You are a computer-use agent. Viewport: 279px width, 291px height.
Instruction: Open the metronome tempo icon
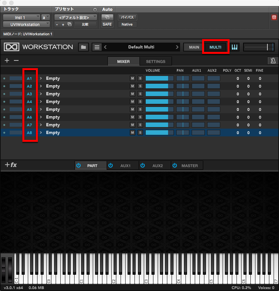273,61
